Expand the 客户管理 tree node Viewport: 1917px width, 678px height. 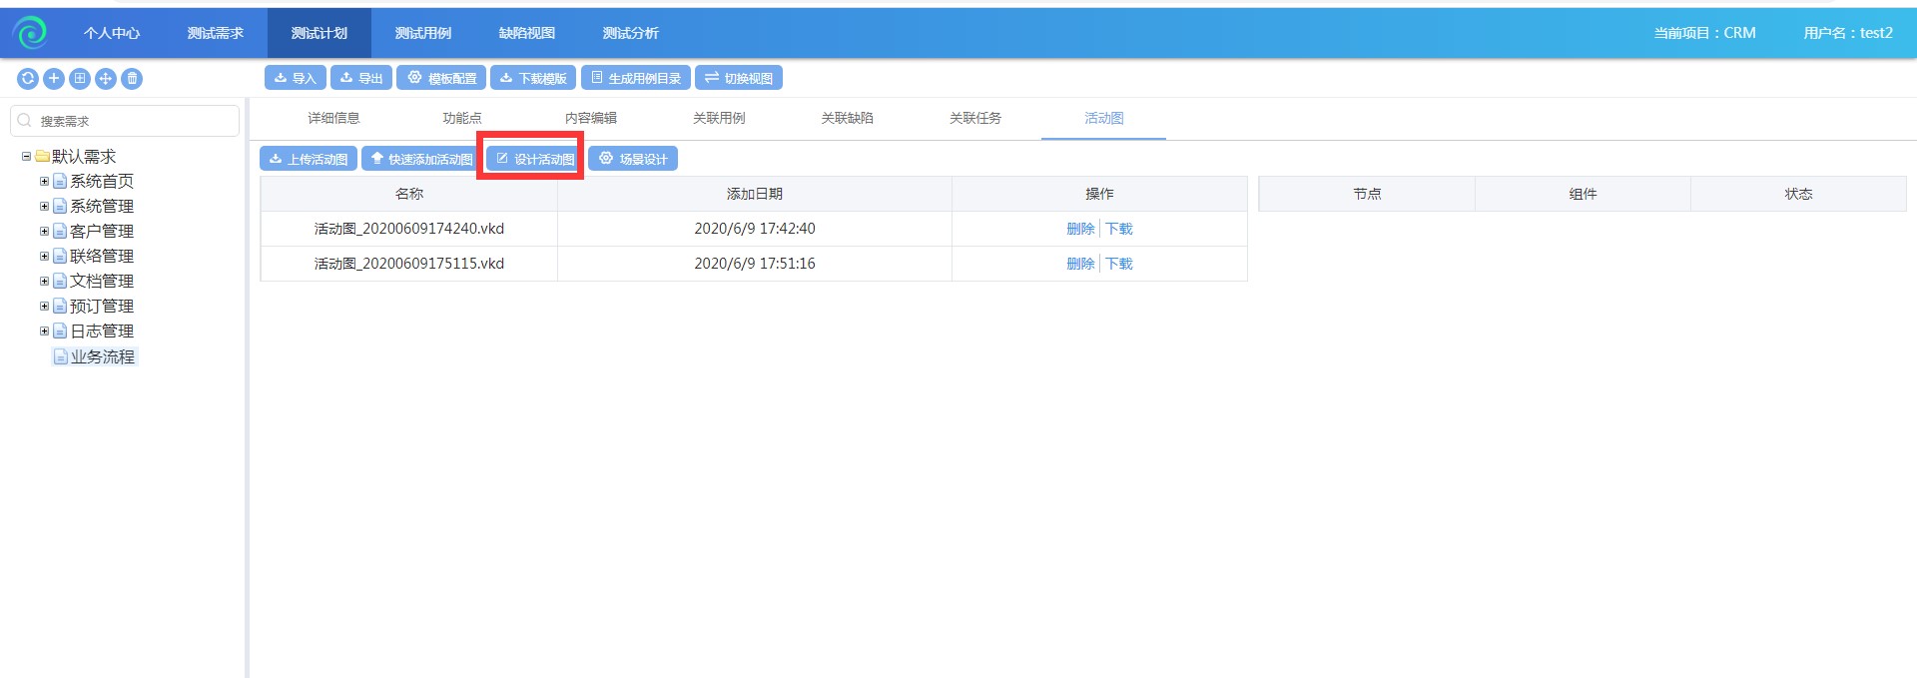(x=44, y=232)
